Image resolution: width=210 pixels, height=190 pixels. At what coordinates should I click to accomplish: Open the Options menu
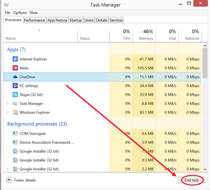[20, 13]
